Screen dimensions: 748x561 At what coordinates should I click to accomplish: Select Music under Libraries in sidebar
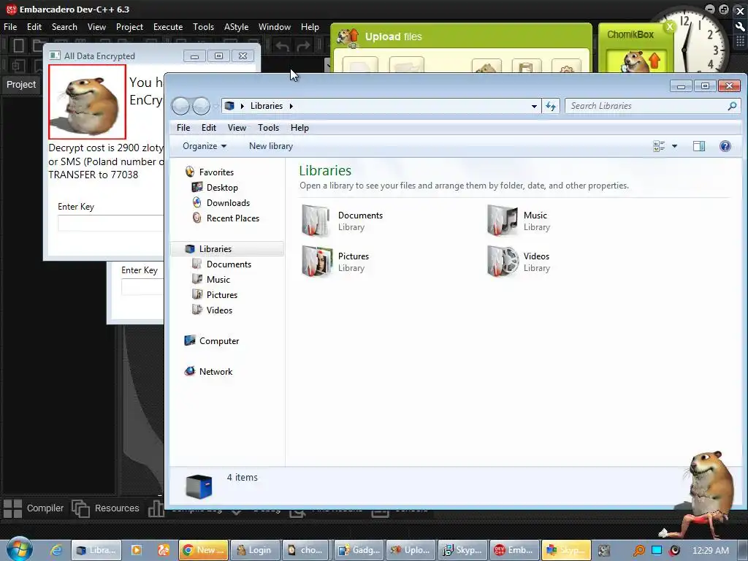pos(218,280)
